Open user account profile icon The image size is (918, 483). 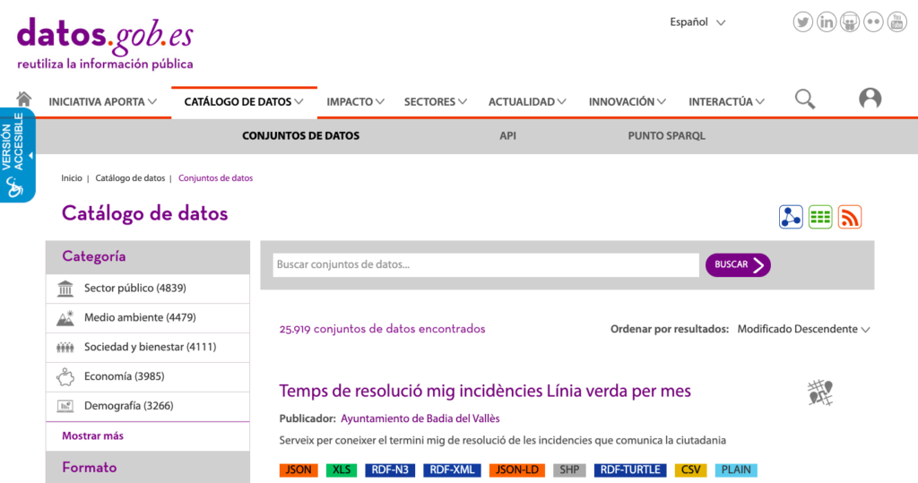click(870, 99)
